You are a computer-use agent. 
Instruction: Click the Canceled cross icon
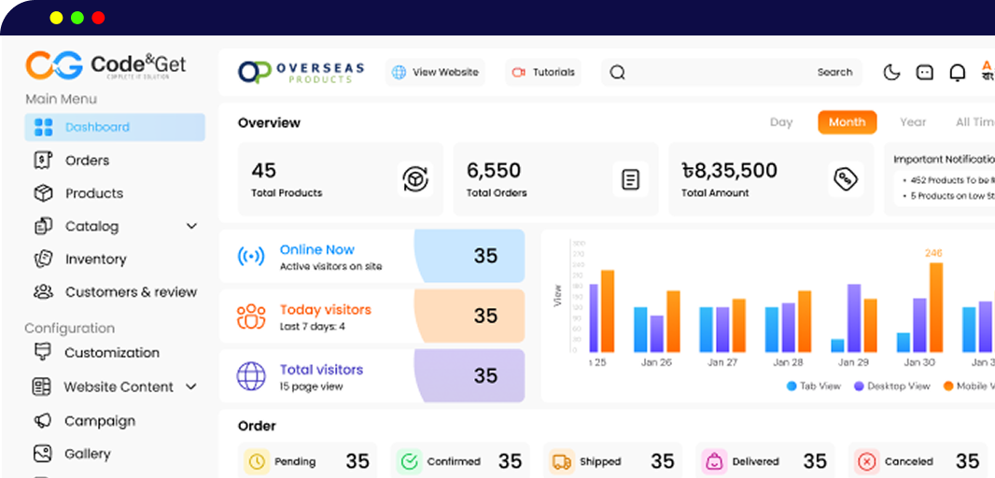[866, 461]
